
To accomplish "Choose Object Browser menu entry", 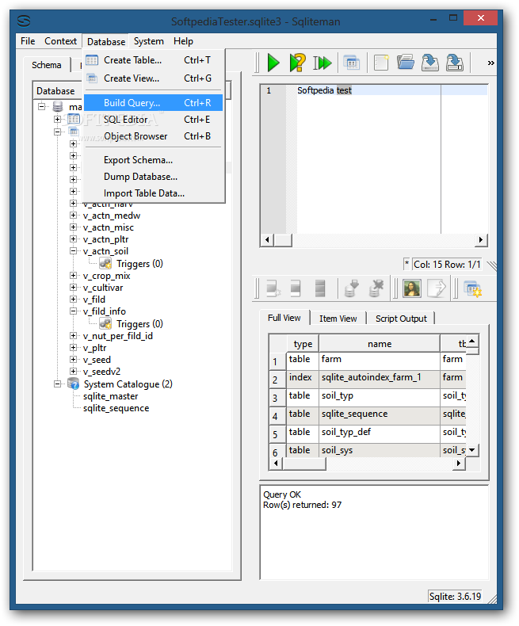I will (153, 136).
